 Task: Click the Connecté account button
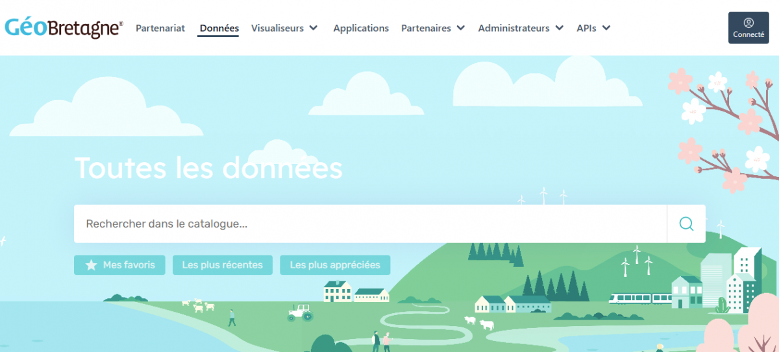[x=748, y=28]
